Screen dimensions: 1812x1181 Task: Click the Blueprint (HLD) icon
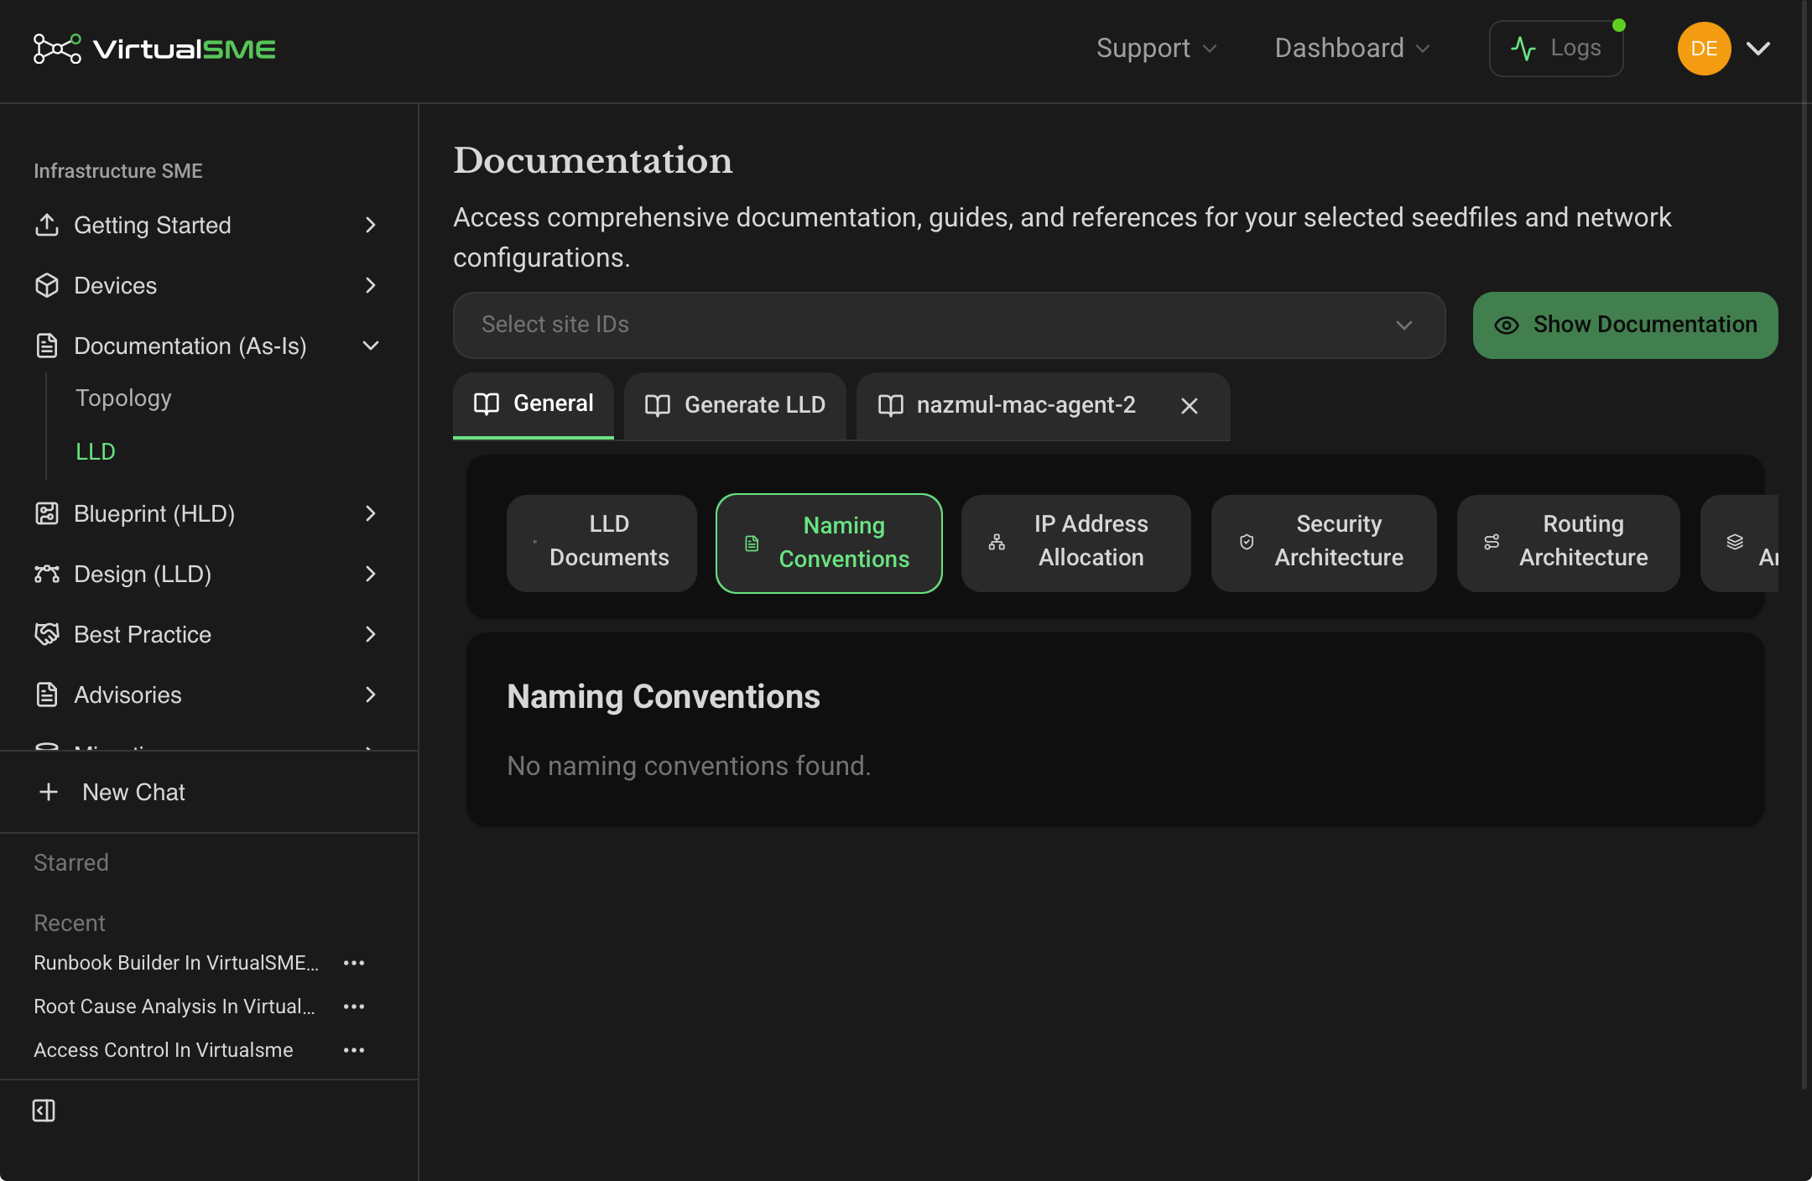click(x=47, y=513)
